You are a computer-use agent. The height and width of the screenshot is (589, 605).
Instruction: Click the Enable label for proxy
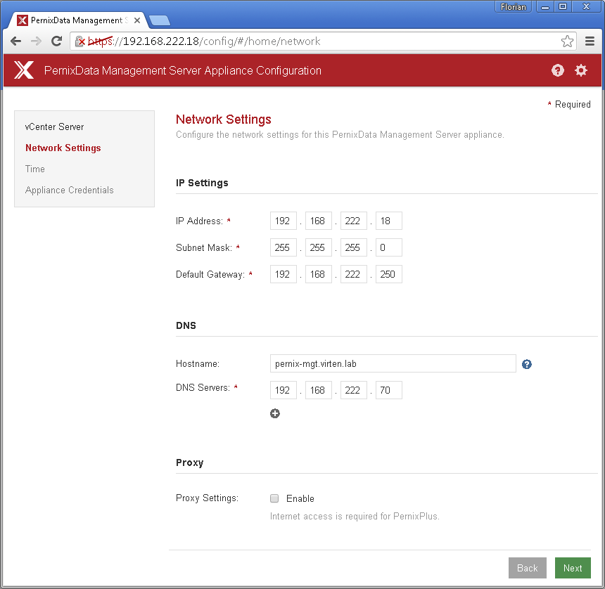[300, 499]
